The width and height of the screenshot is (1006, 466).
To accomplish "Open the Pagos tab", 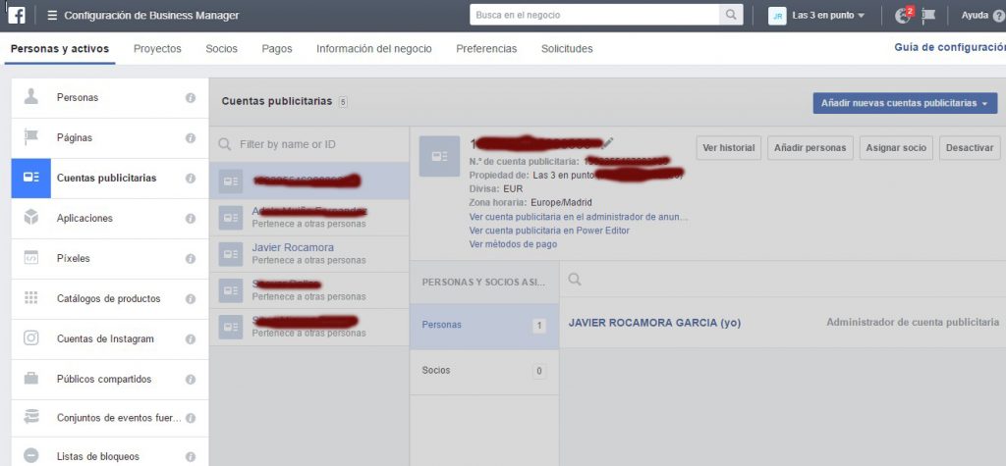I will coord(276,49).
